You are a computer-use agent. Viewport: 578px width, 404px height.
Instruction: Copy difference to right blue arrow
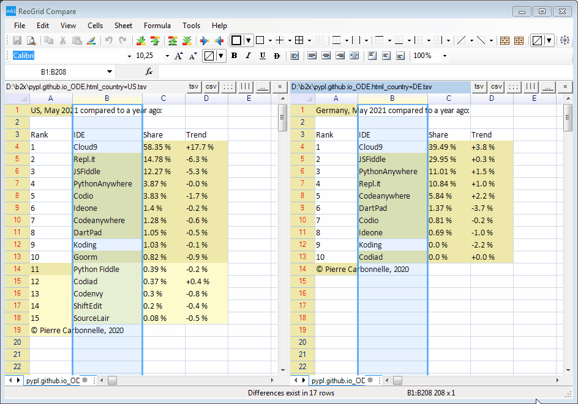[205, 40]
